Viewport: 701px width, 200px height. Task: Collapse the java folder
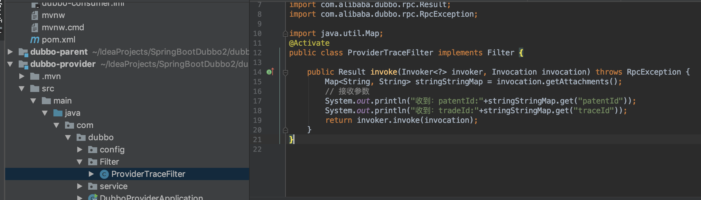(x=45, y=113)
